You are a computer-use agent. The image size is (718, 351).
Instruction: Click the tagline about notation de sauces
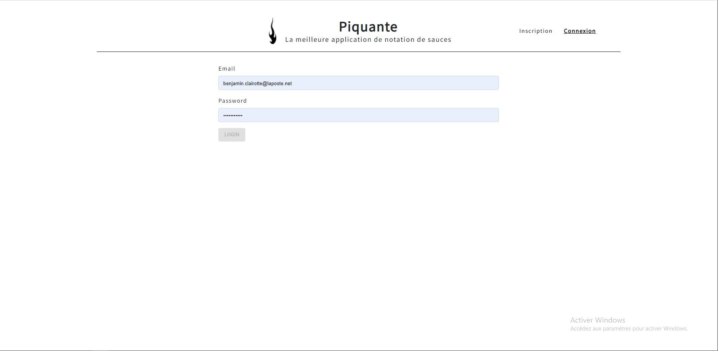pos(368,40)
